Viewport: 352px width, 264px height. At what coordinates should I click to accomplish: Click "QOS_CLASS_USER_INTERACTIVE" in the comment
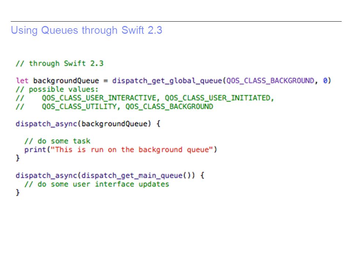(x=99, y=98)
